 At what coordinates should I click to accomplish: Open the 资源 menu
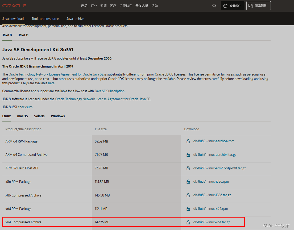(103, 6)
